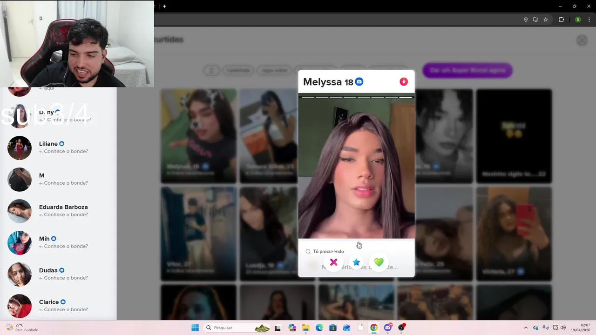Open Microsoft Edge from the taskbar
The image size is (596, 335).
[319, 328]
